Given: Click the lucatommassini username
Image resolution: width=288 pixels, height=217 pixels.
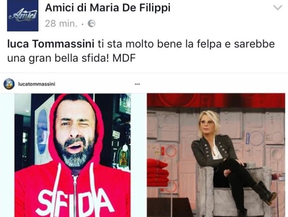Looking at the screenshot, I should (36, 84).
